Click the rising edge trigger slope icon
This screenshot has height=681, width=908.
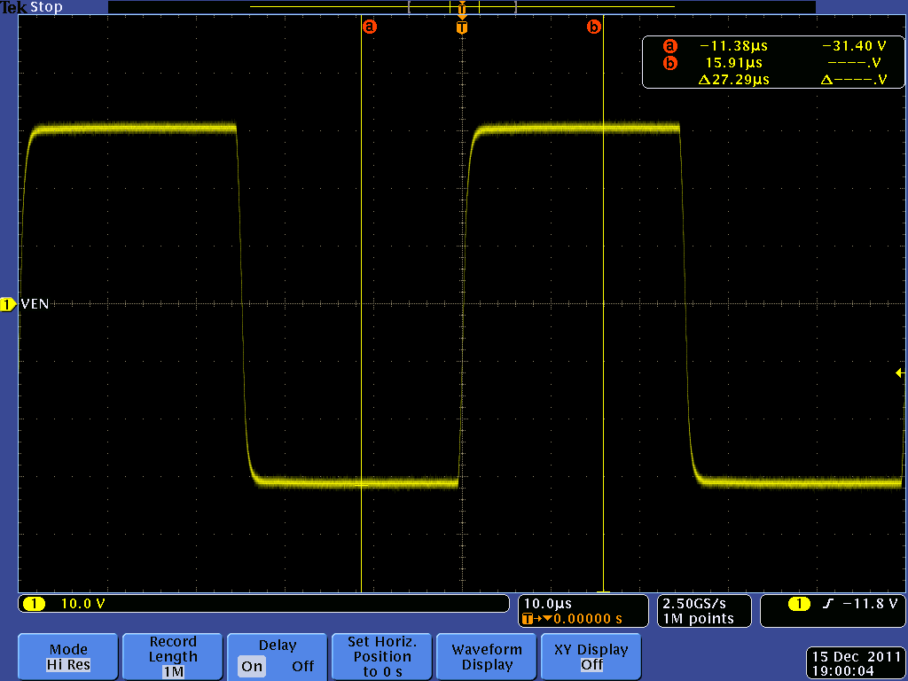[827, 604]
